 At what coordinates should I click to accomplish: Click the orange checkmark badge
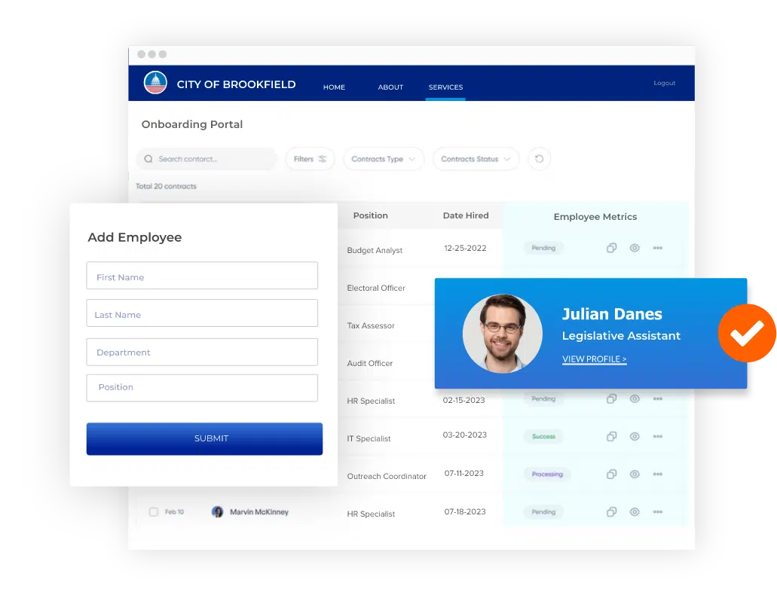746,333
